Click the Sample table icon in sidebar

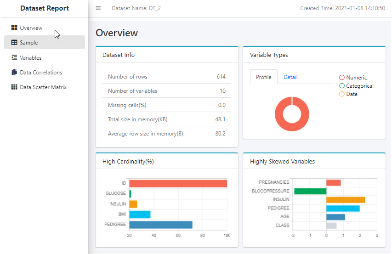(14, 43)
